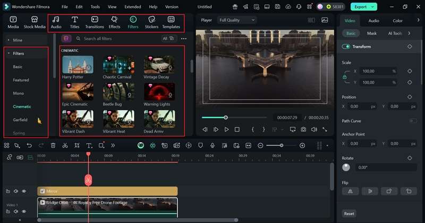Open the Export dropdown arrow

click(x=373, y=7)
